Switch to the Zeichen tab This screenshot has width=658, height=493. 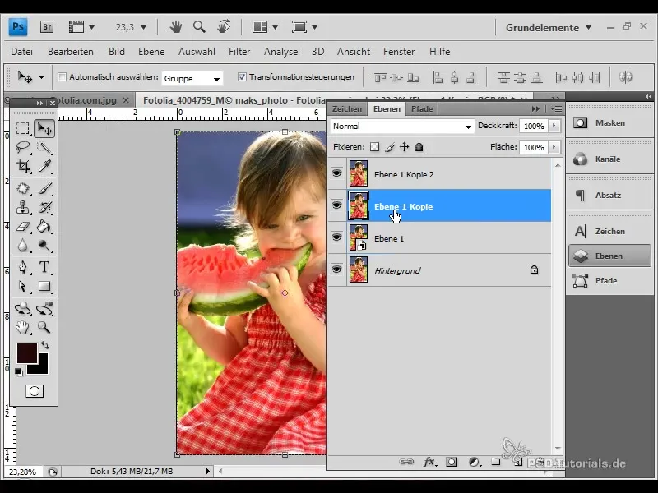346,109
